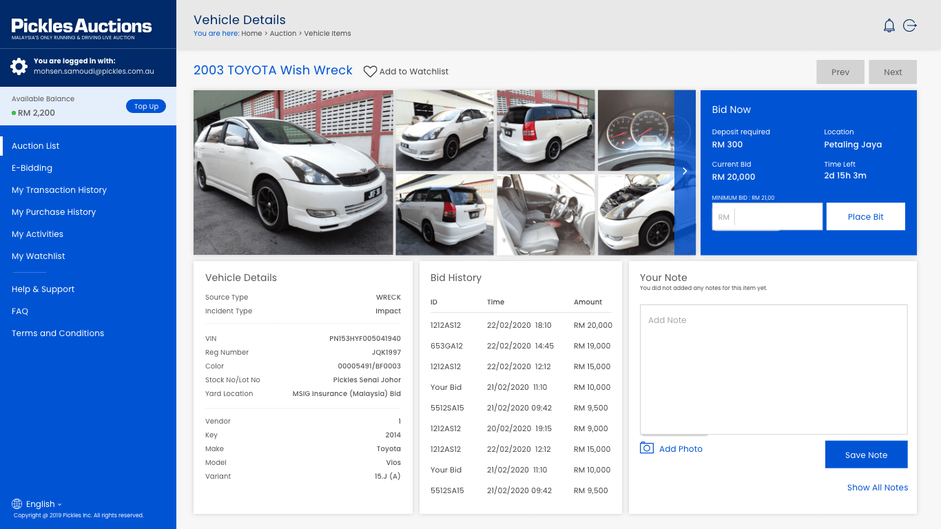Click the camera icon for Add Photo
This screenshot has width=941, height=529.
click(647, 448)
